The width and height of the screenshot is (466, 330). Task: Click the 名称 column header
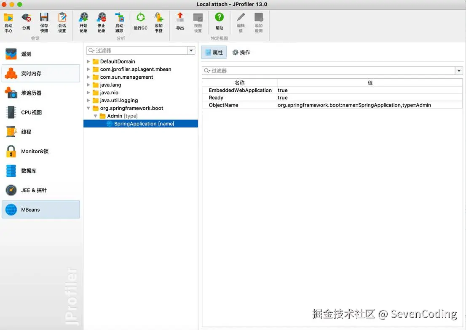[x=240, y=82]
